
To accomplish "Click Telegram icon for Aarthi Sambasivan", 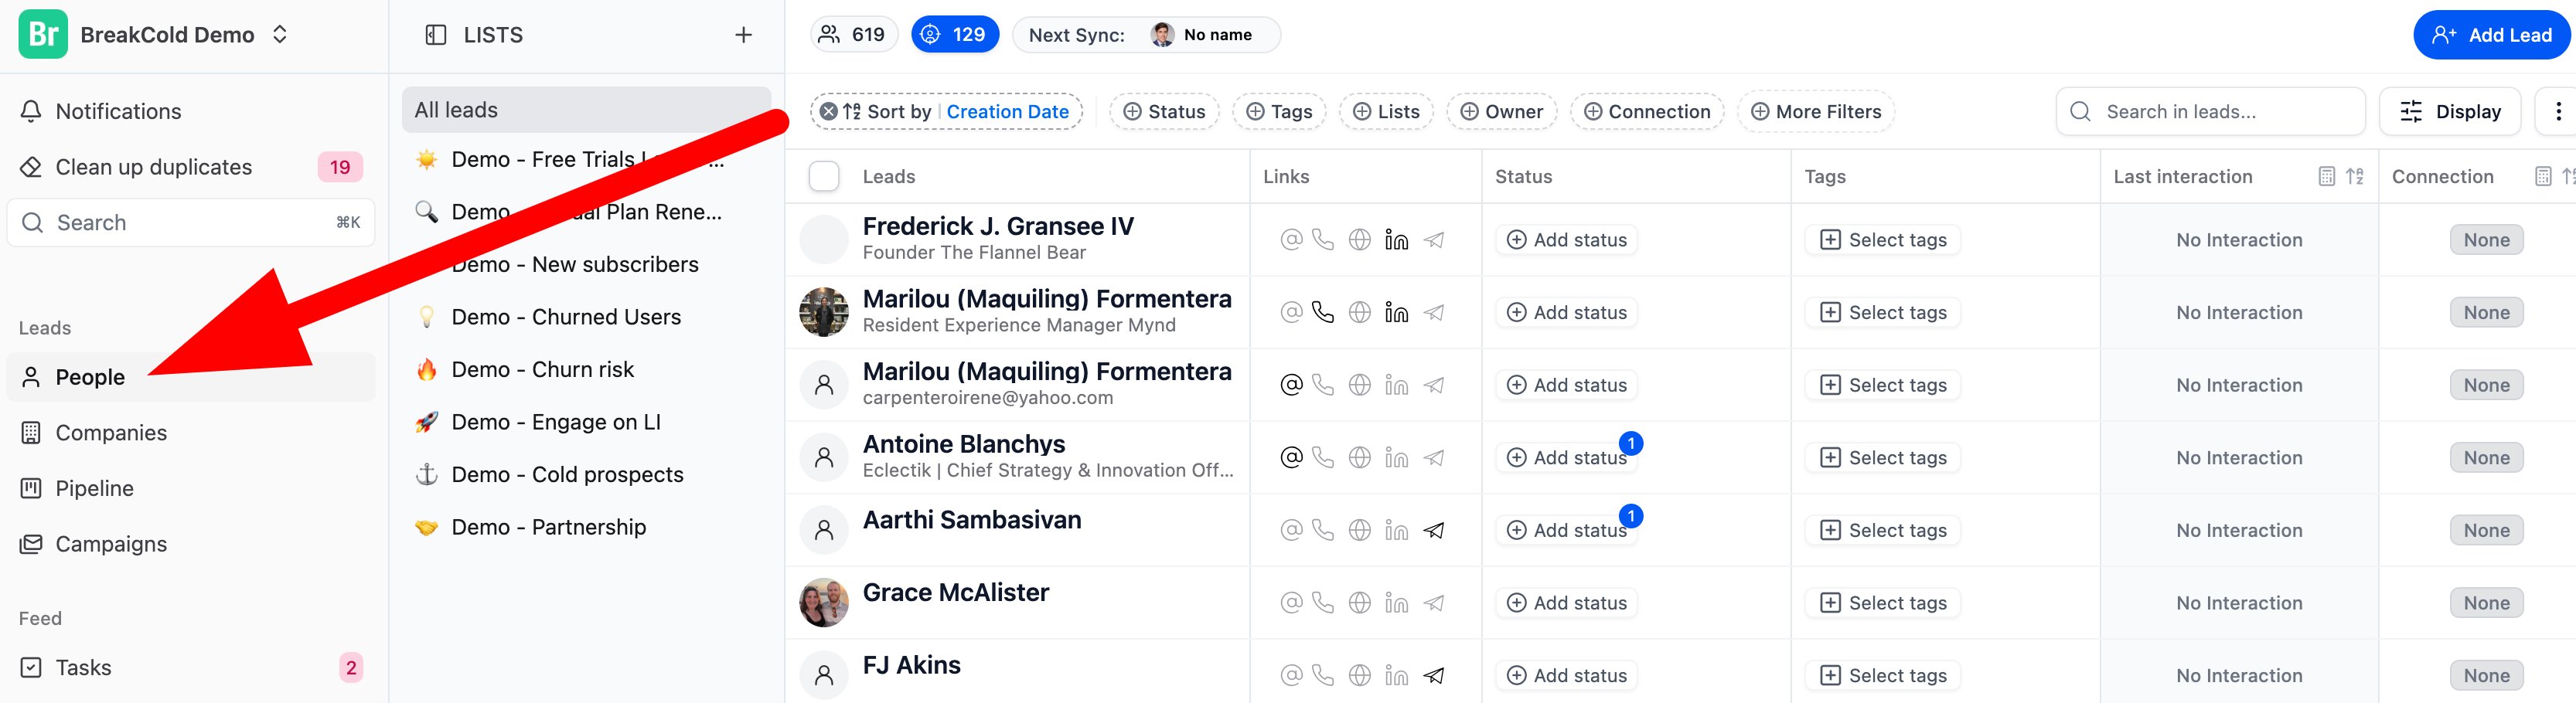I will click(x=1433, y=530).
